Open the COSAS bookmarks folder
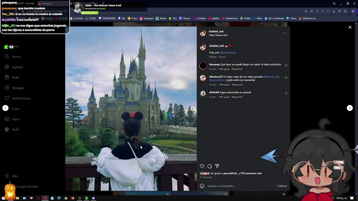 91,18
